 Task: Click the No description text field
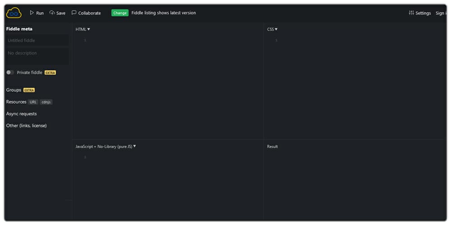coord(37,56)
